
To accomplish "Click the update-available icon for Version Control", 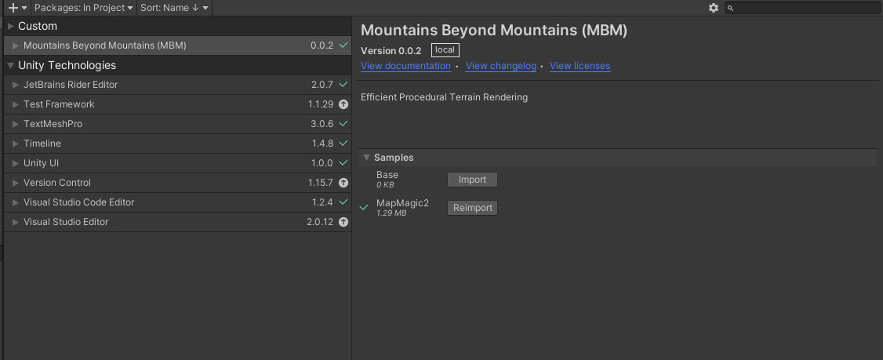I will coord(343,183).
